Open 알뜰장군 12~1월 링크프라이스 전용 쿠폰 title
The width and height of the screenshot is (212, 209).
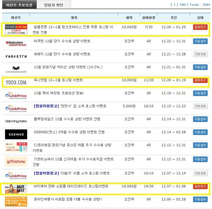tap(73, 30)
